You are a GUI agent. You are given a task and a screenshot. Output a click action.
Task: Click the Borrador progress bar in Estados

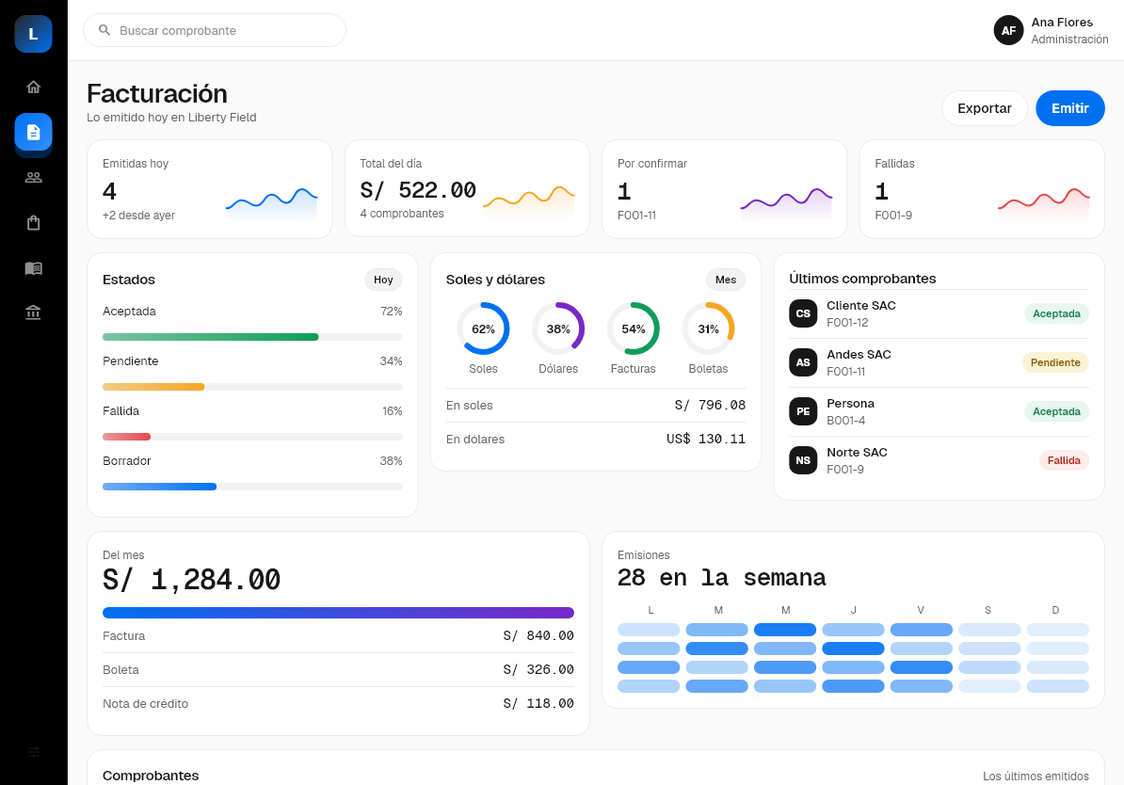point(252,487)
